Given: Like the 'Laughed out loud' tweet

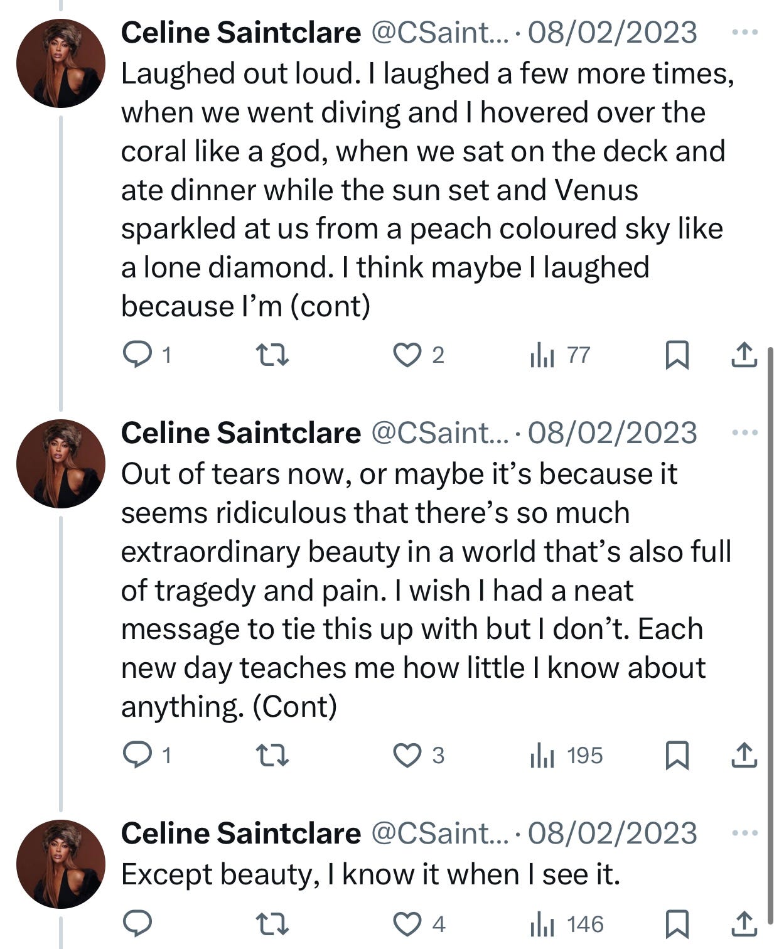Looking at the screenshot, I should click(x=407, y=355).
